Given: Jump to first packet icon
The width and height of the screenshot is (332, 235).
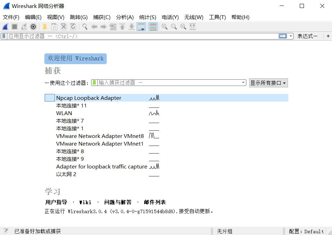Looking at the screenshot, I should pyautogui.click(x=122, y=27).
